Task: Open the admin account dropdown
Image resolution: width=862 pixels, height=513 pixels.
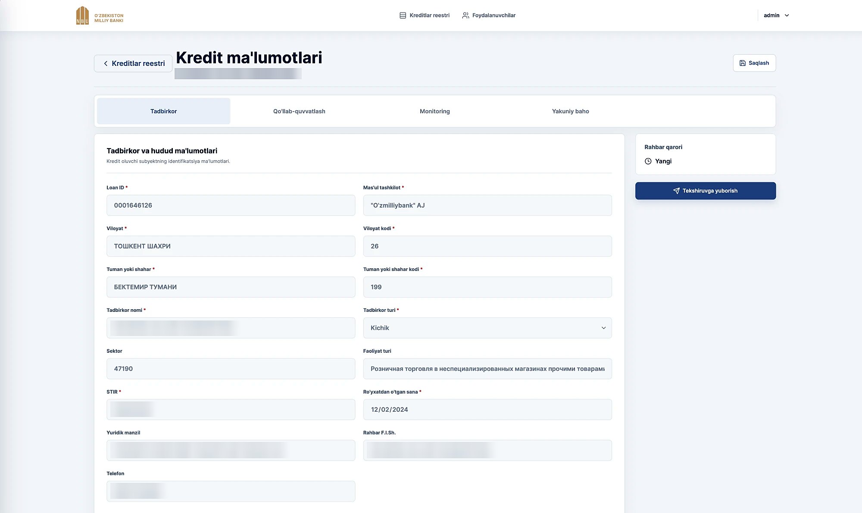Action: tap(776, 16)
